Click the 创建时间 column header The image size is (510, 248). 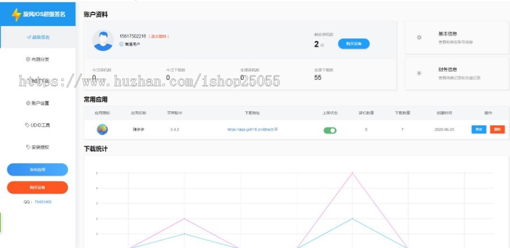point(444,113)
